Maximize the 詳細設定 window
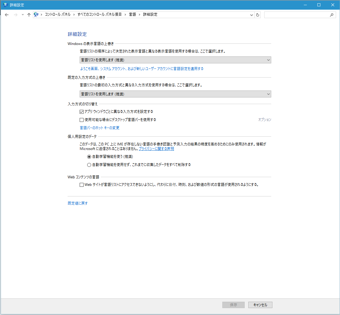 point(319,5)
